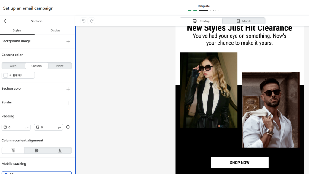Viewport: 309px width, 174px height.
Task: Switch to the Display tab
Action: tap(55, 30)
